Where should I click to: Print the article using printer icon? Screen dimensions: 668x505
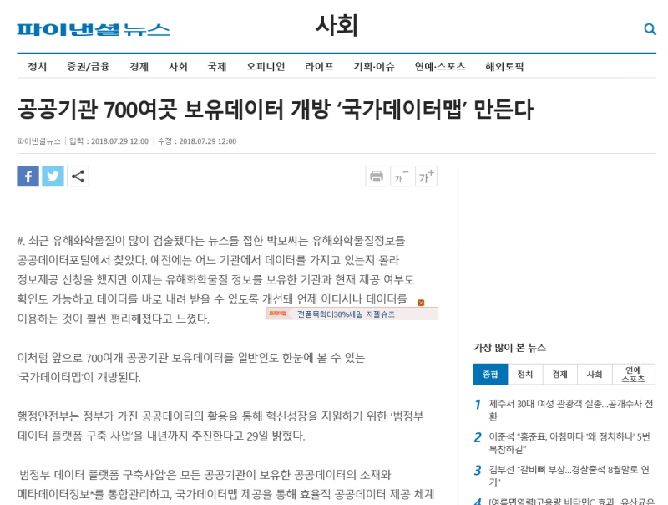coord(377,176)
